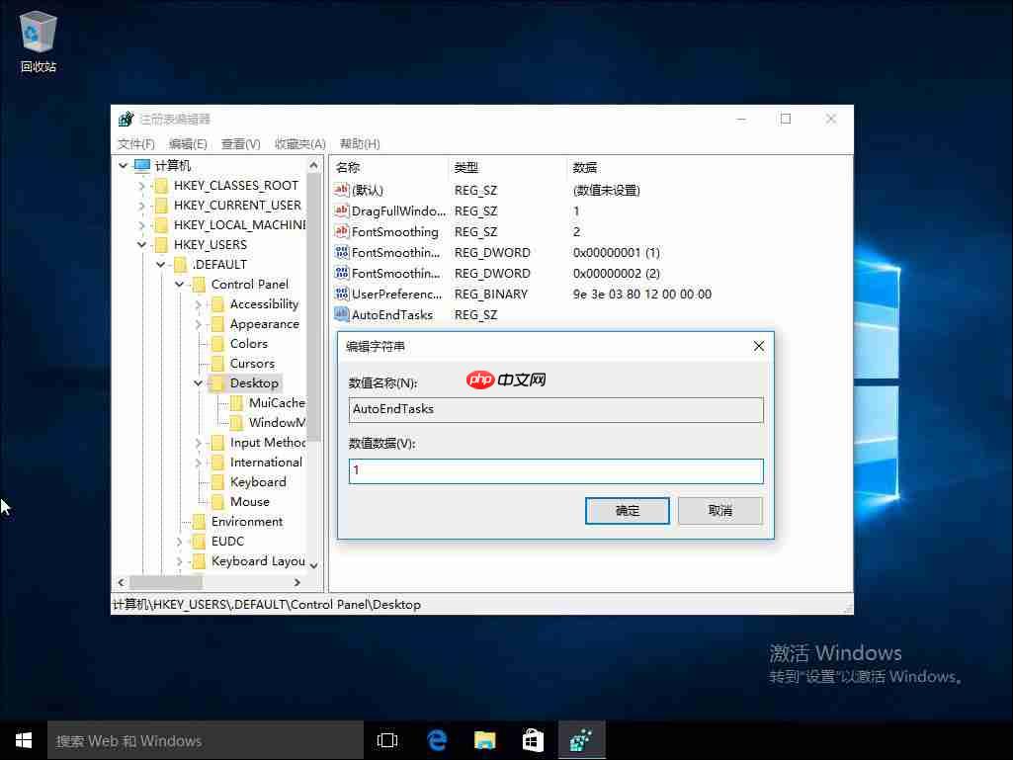Open the 收藏夹 menu
1013x760 pixels.
299,143
